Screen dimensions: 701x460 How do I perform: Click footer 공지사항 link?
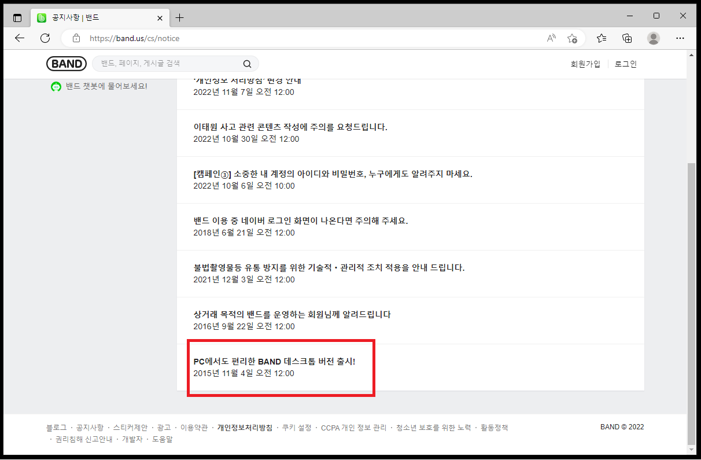[90, 428]
